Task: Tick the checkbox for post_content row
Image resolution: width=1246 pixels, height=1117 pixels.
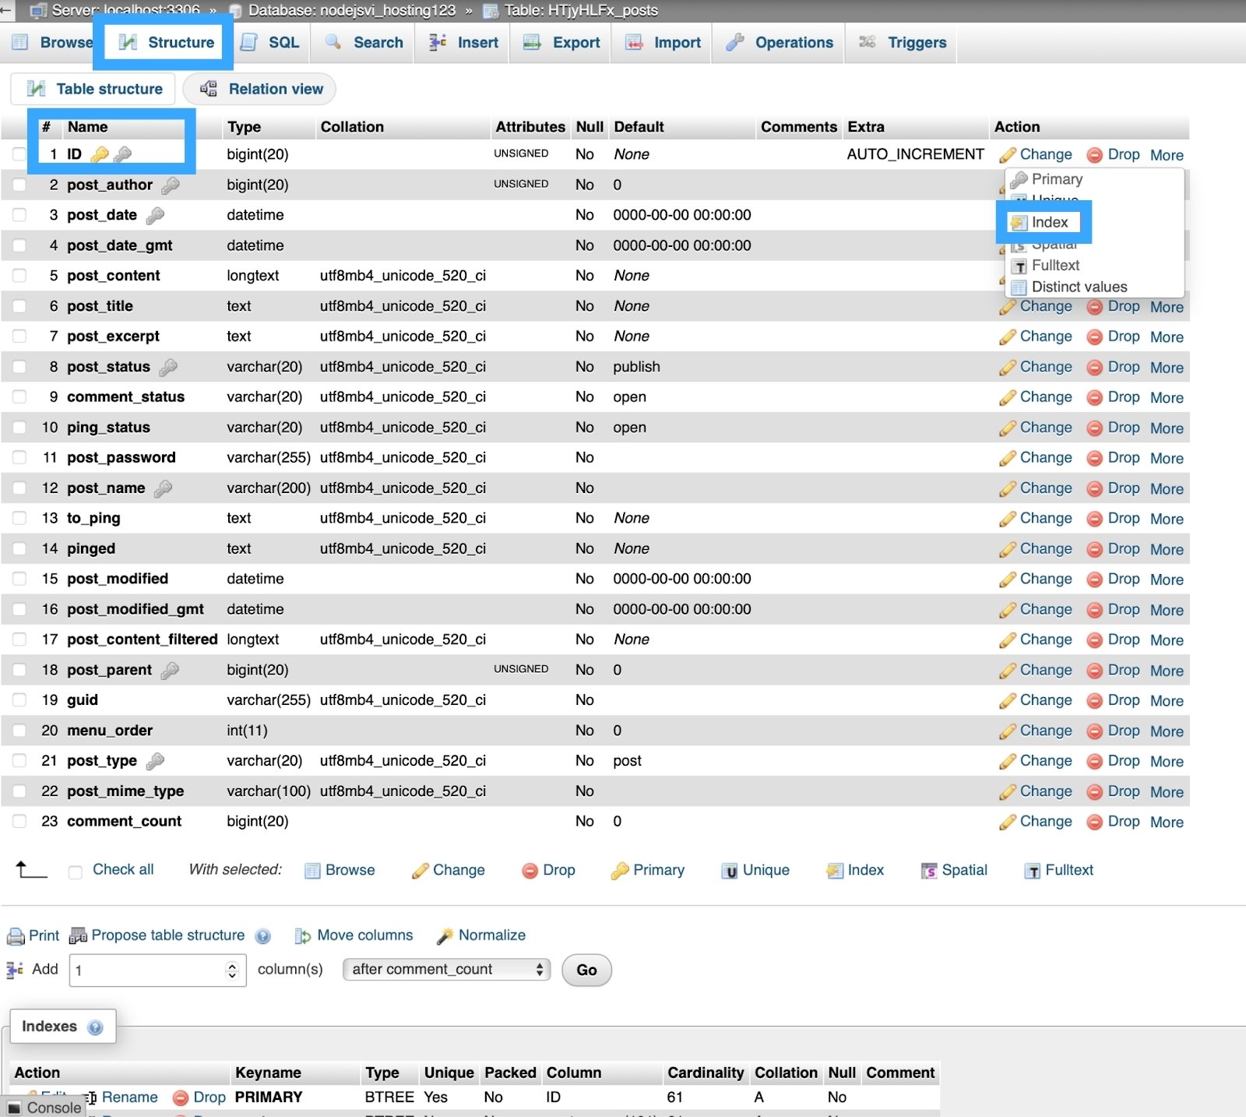Action: click(19, 276)
